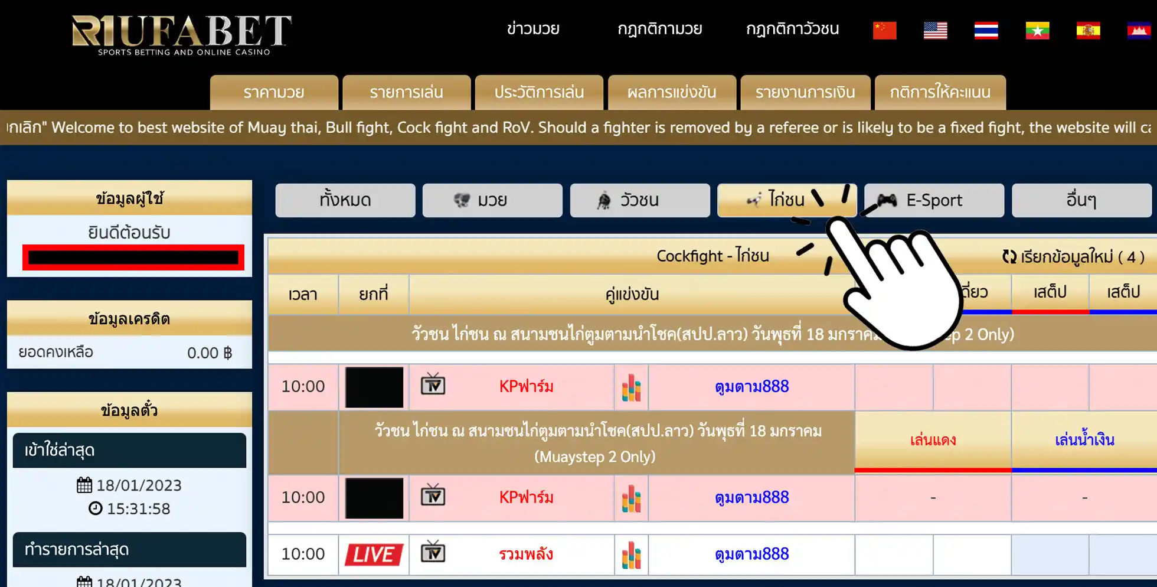The image size is (1157, 587).
Task: Open the กฎกติกาวัวชน menu
Action: pos(792,28)
